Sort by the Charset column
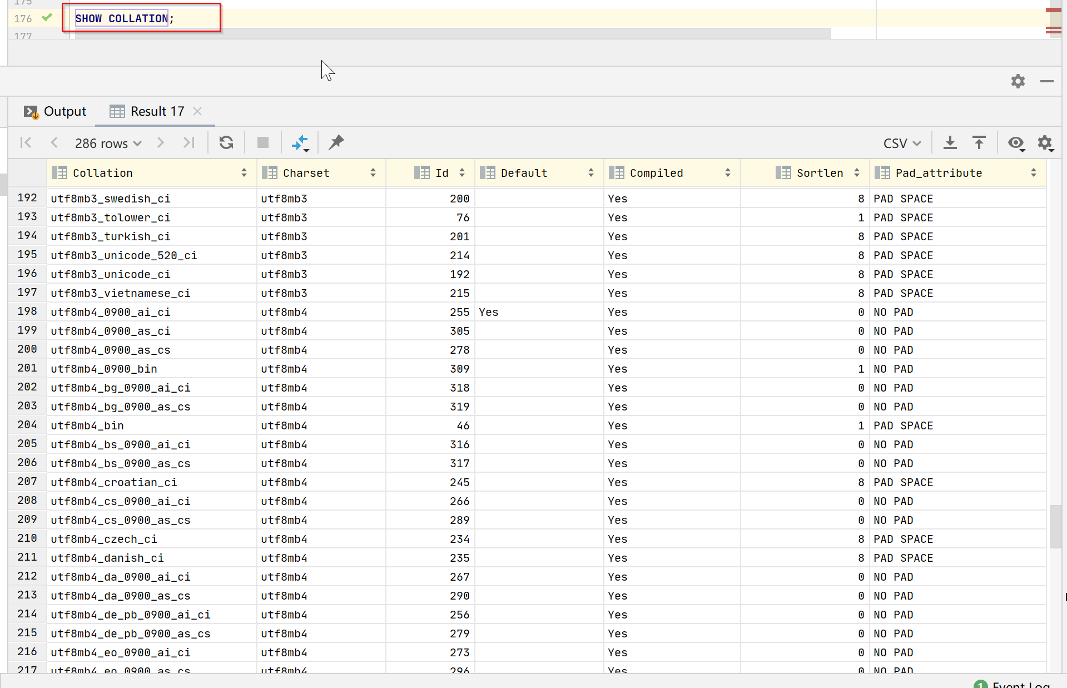 pos(321,173)
